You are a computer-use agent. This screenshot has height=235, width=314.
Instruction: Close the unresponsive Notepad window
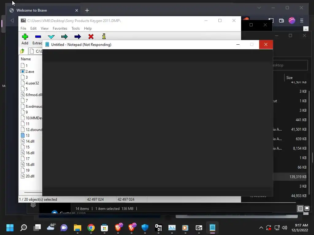tap(266, 45)
